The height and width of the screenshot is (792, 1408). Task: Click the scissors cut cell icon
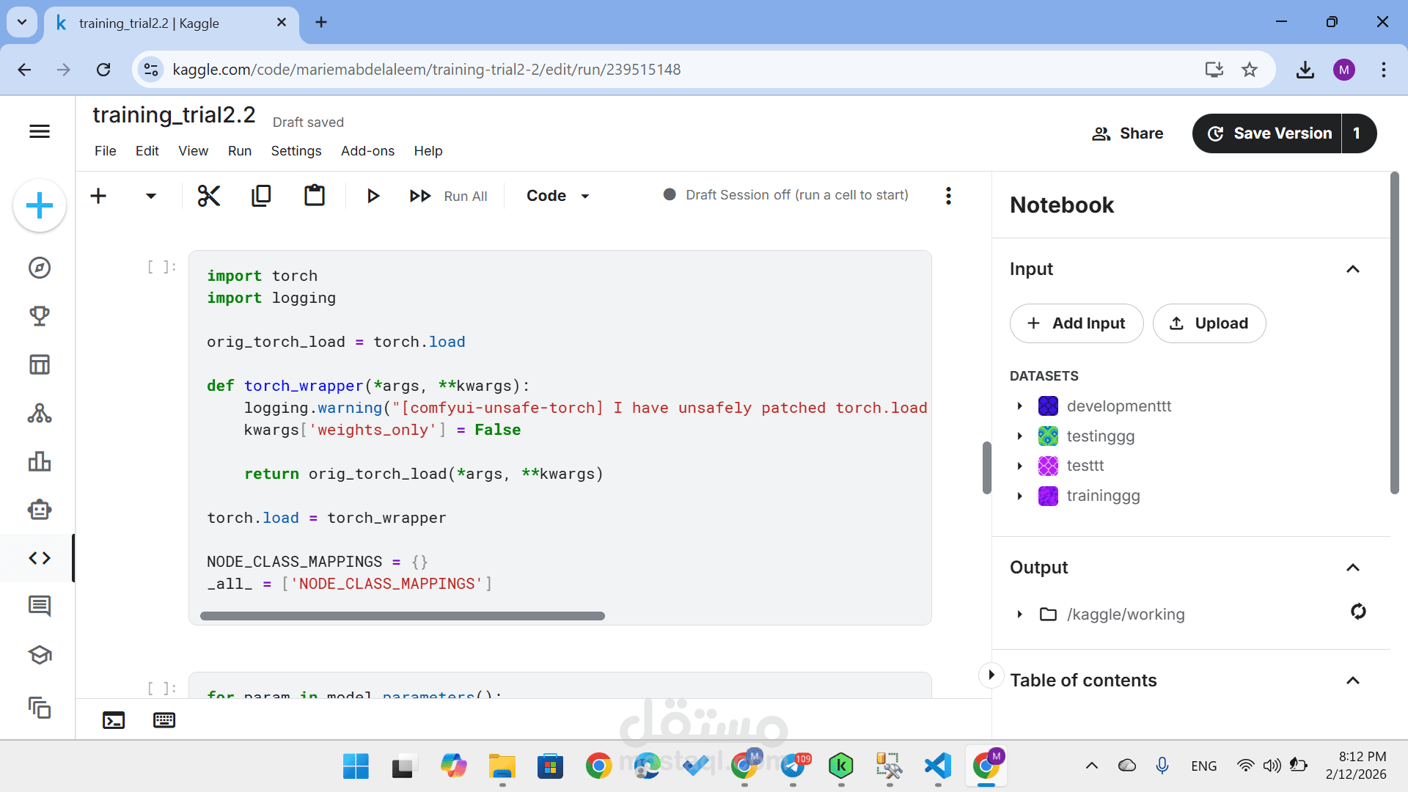pyautogui.click(x=208, y=196)
